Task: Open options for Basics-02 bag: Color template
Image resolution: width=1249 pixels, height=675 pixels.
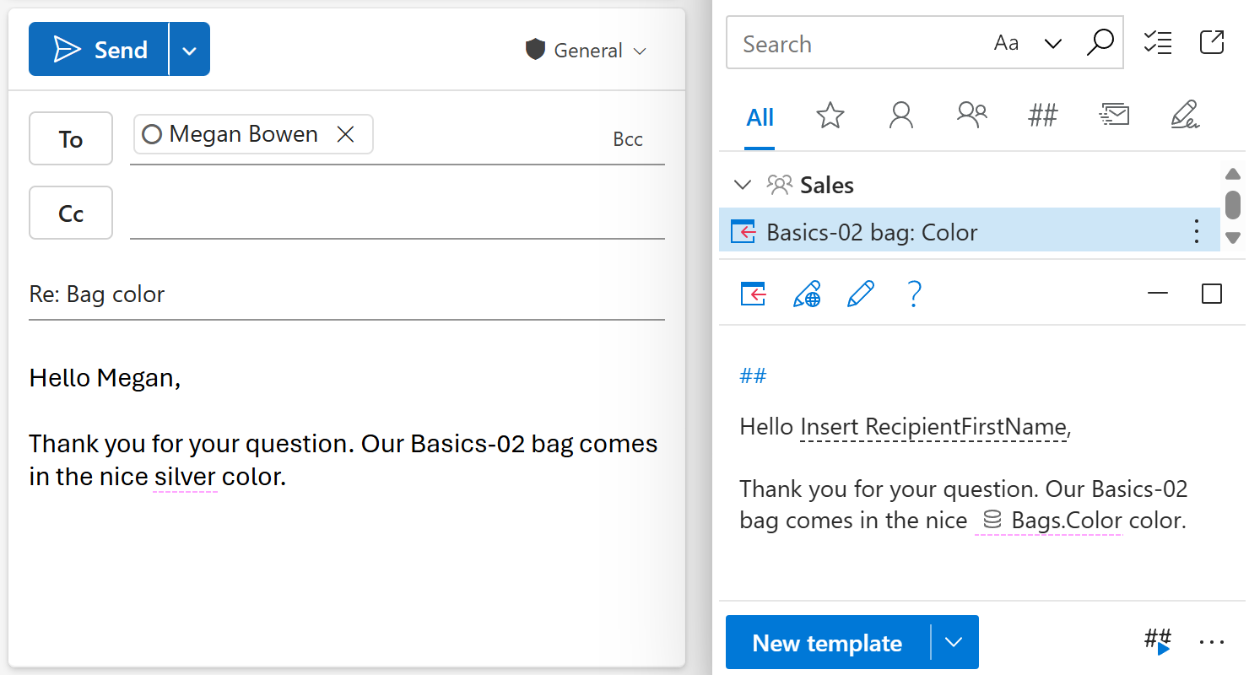Action: [1196, 231]
